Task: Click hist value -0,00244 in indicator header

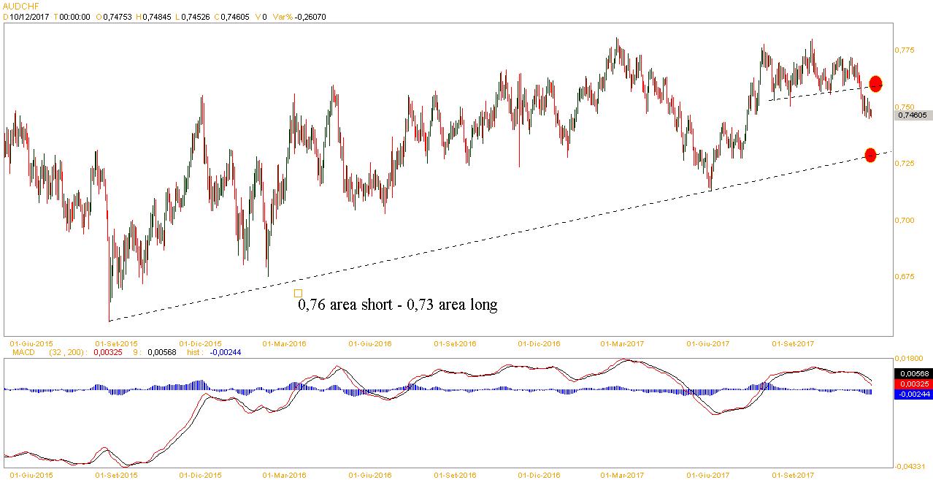Action: 225,352
